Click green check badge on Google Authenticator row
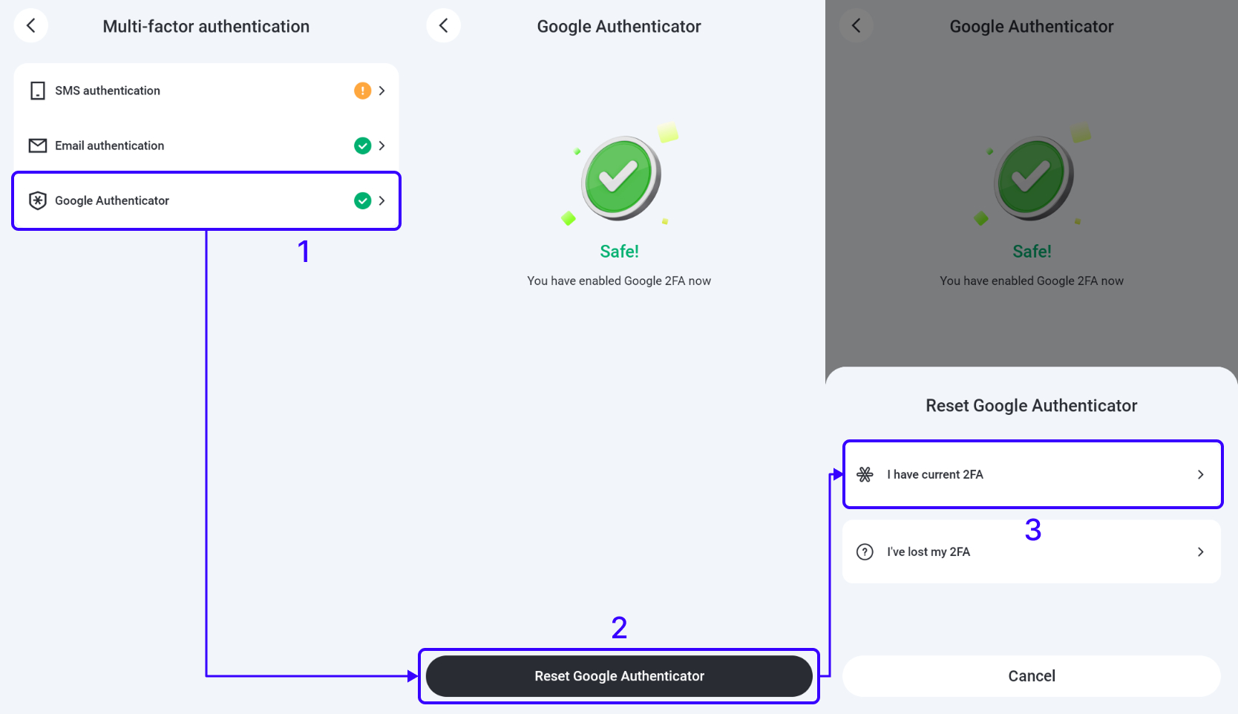 point(362,200)
